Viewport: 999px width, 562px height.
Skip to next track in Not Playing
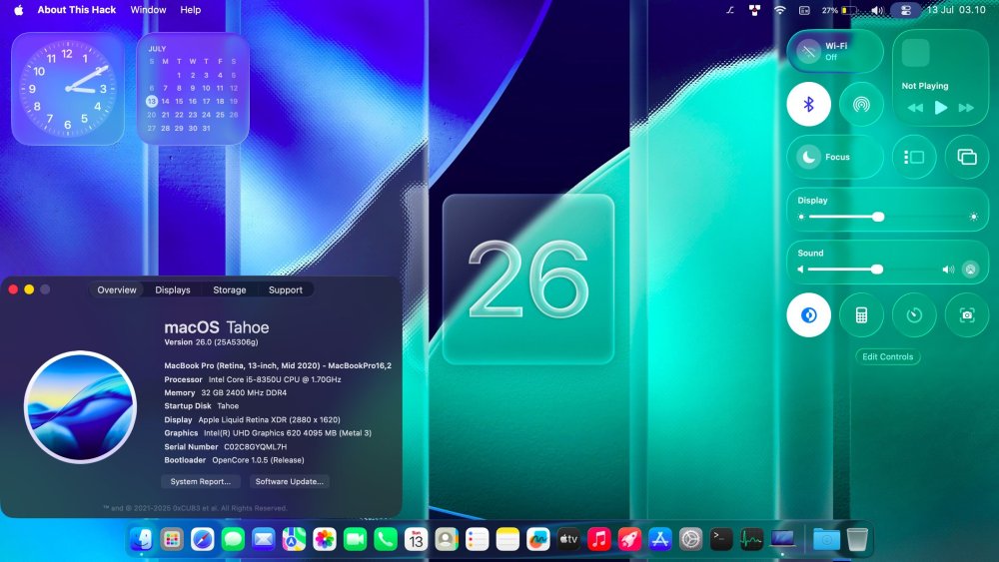(966, 108)
